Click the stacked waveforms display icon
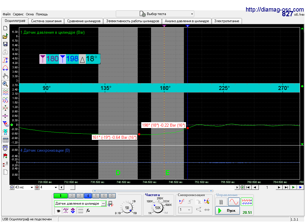 pos(5,92)
